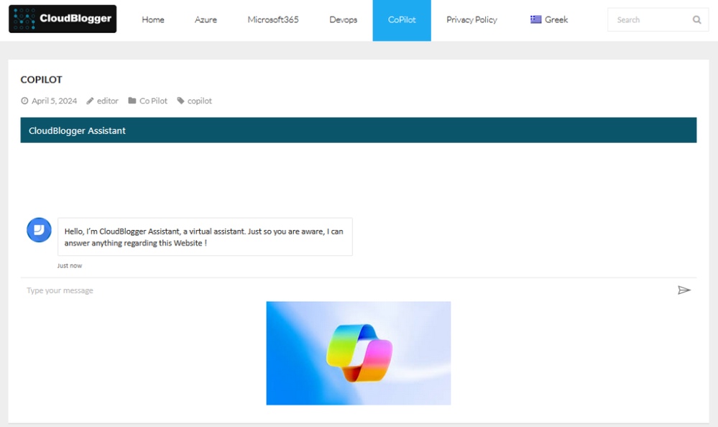Click the CloudBlogger Assistant header bar
The width and height of the screenshot is (718, 427).
click(x=359, y=130)
